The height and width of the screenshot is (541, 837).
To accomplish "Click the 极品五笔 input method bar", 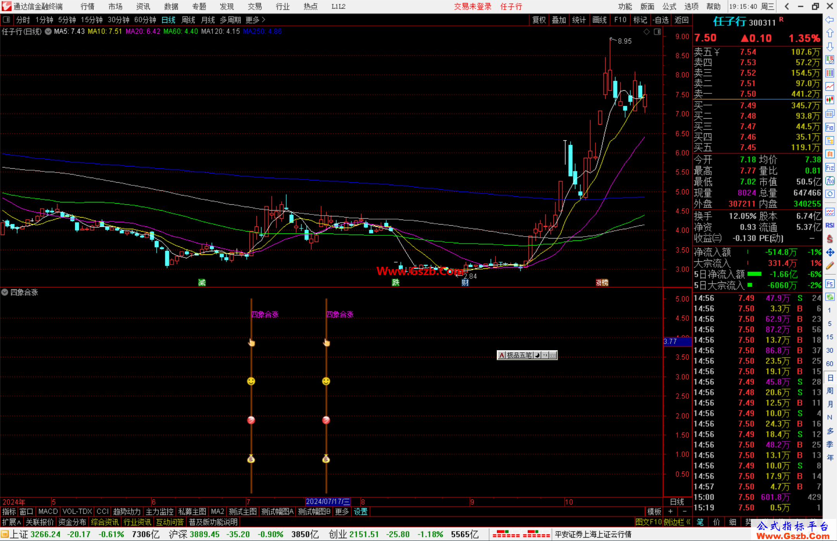I will pos(527,355).
